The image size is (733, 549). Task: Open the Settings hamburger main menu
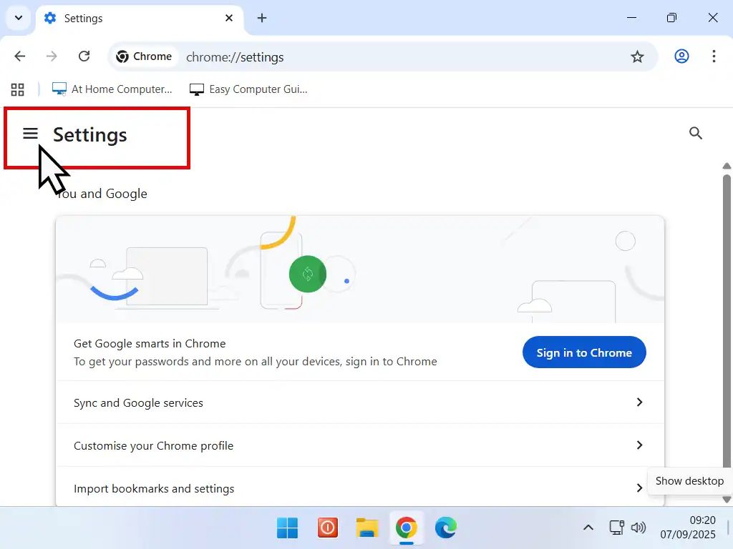pyautogui.click(x=30, y=134)
